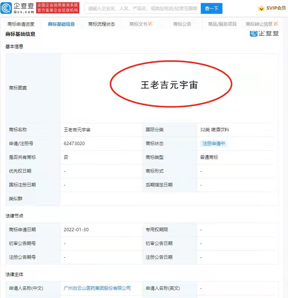Click the 全国企业信用查询系统 red banner

tap(58, 8)
